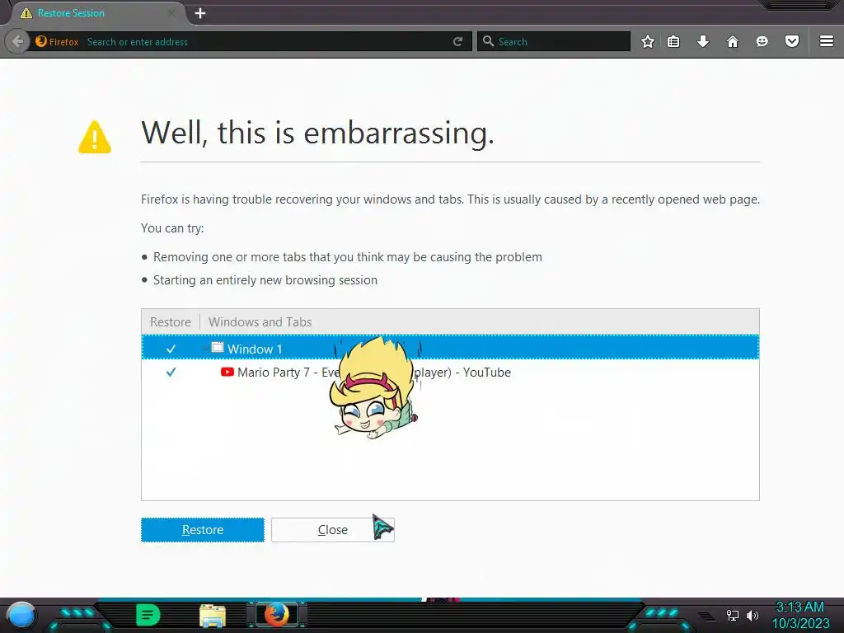844x633 pixels.
Task: Select the Mario Party 7 YouTube row
Action: [x=450, y=372]
